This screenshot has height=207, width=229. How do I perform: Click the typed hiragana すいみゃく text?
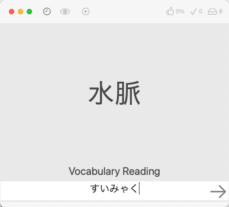point(114,189)
